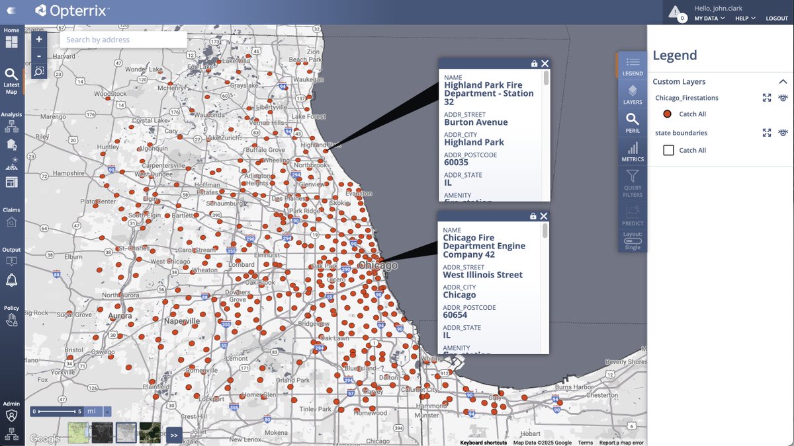Click the Hello, john.clark greeting

tap(720, 8)
